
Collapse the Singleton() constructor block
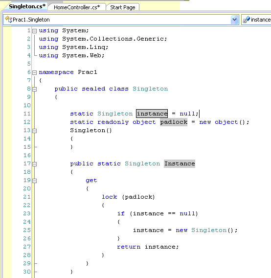(x=35, y=131)
